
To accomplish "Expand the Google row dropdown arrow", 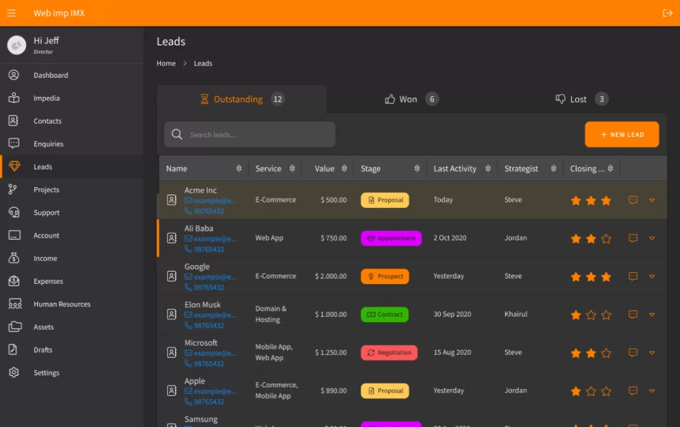I will [652, 276].
